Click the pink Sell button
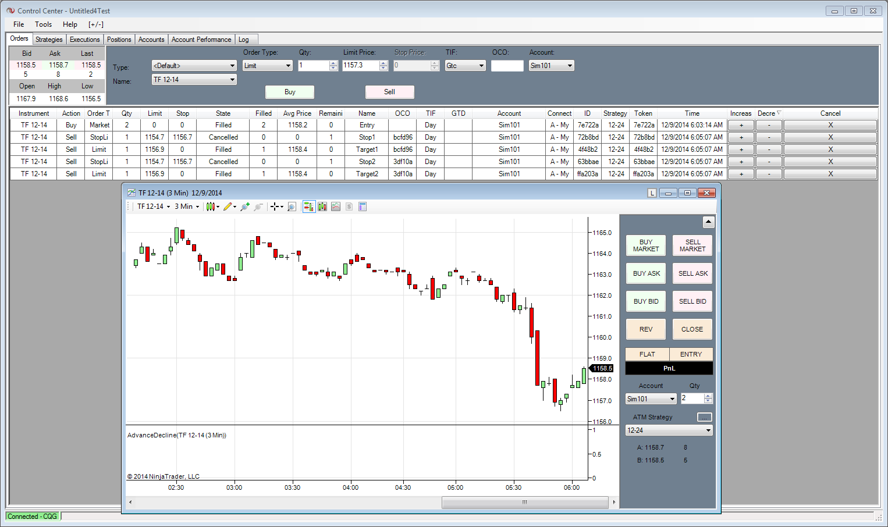 pyautogui.click(x=390, y=92)
